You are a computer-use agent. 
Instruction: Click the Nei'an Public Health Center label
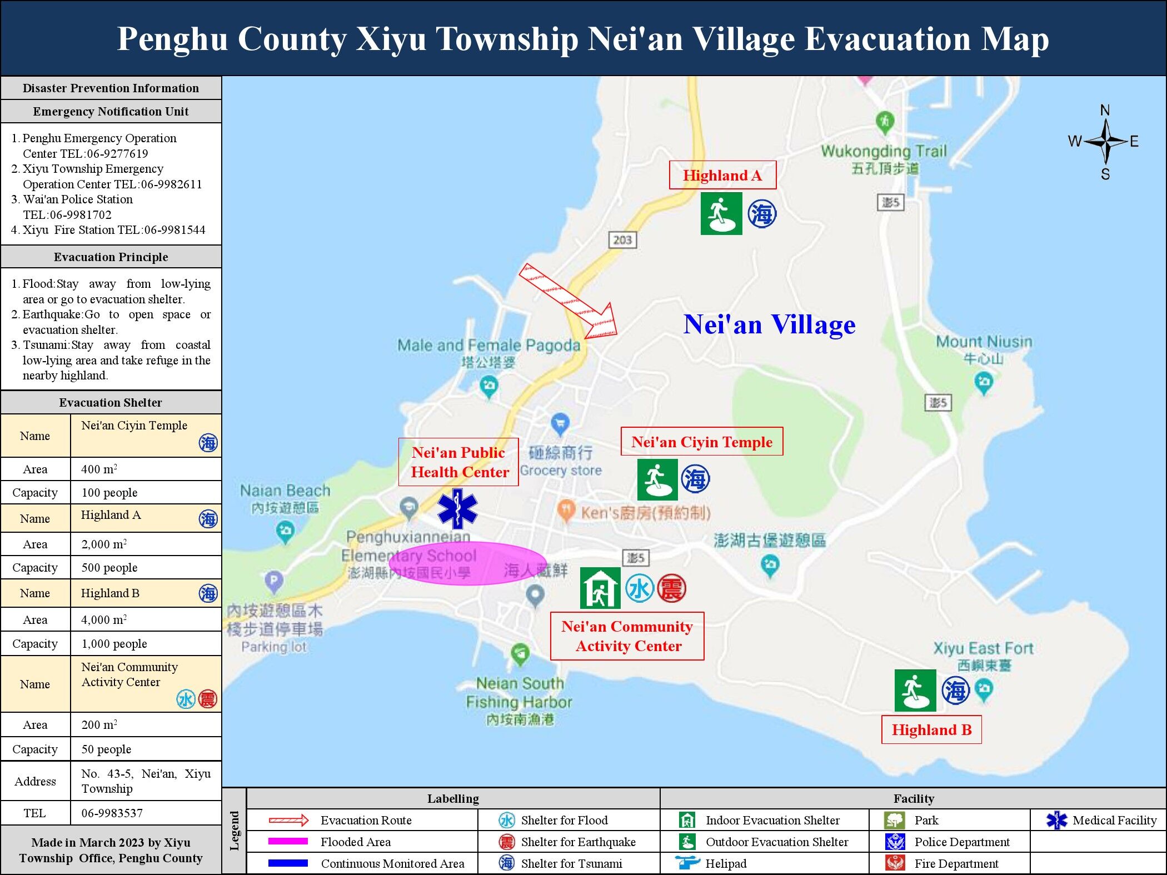(x=458, y=462)
